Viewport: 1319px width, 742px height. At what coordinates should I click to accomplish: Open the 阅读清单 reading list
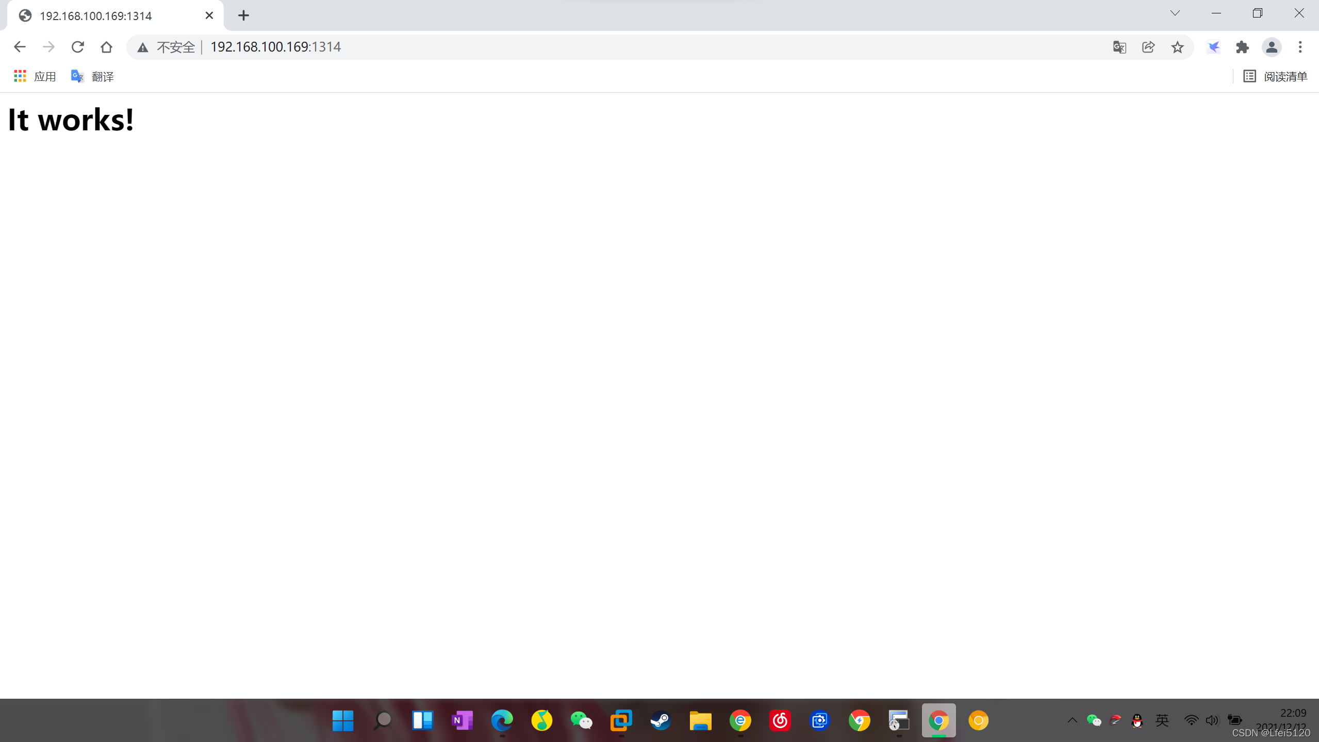1275,76
